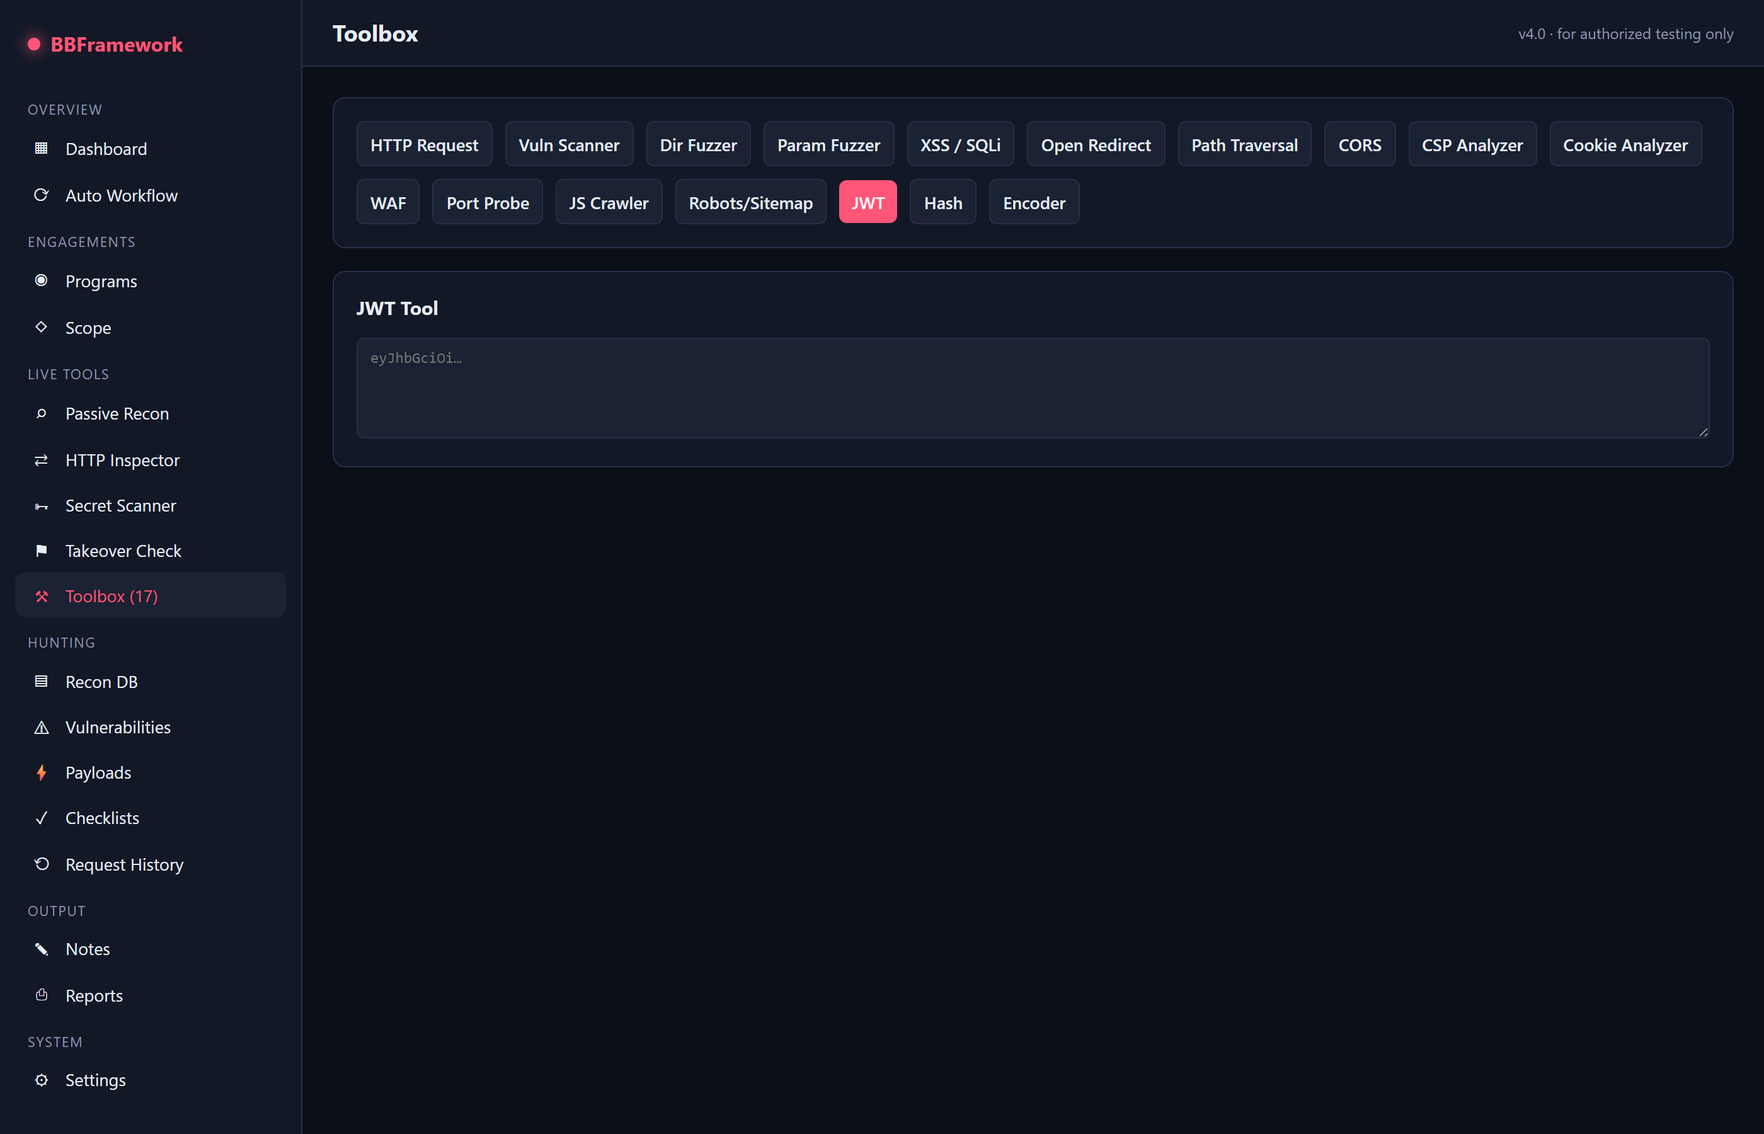Viewport: 1764px width, 1134px height.
Task: Click the "HUNTING" section label
Action: [x=61, y=642]
